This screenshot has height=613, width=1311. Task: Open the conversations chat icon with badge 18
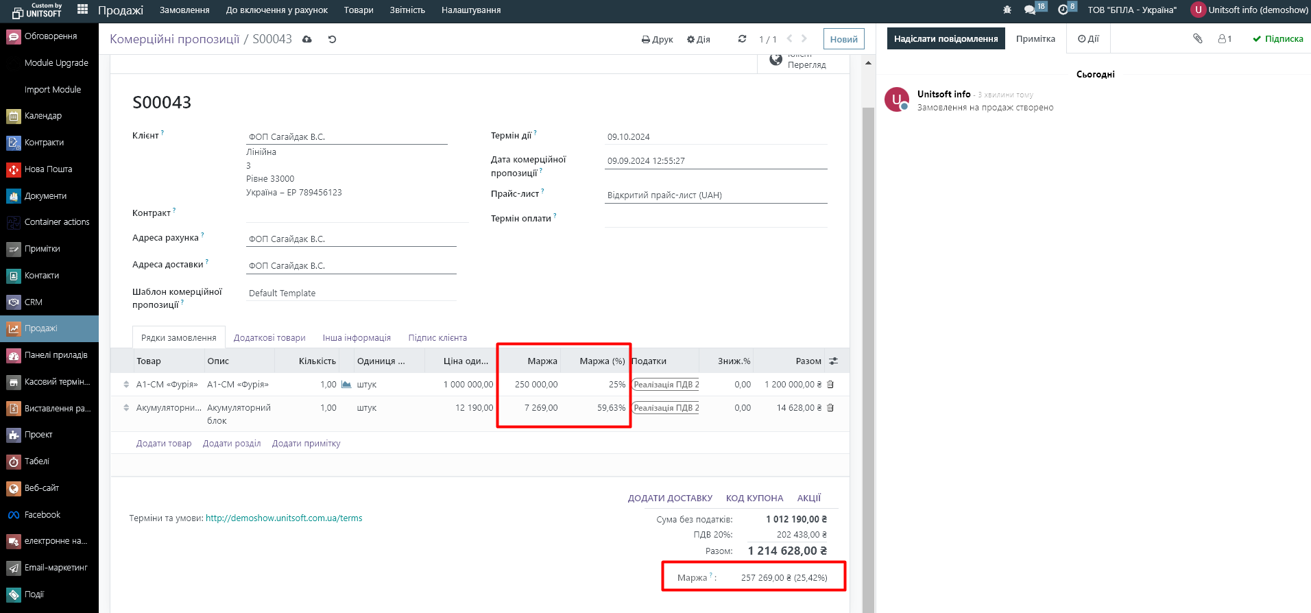1030,10
